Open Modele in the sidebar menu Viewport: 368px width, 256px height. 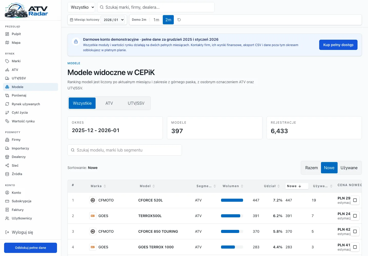pos(31,87)
